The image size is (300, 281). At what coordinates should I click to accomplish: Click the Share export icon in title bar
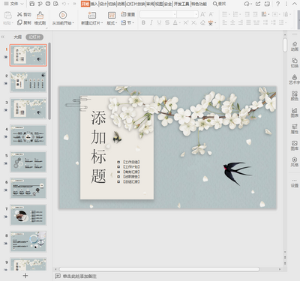coord(258,4)
